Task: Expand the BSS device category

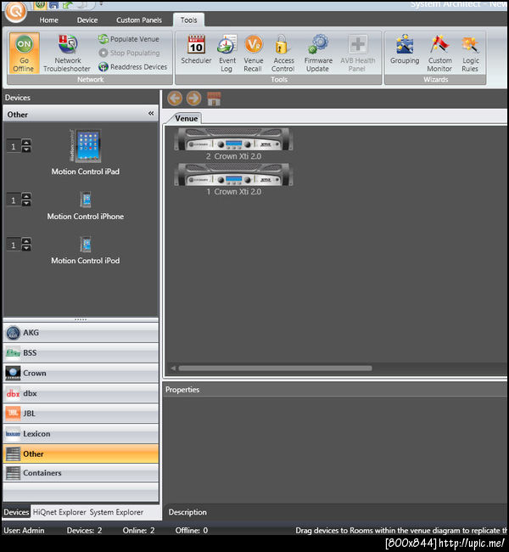Action: click(x=81, y=352)
